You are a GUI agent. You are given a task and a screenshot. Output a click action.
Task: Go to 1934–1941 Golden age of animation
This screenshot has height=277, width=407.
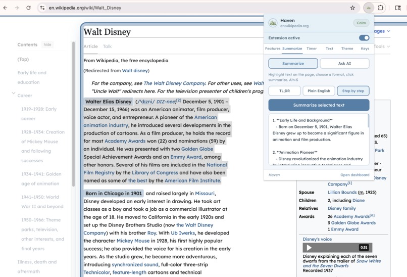[41, 179]
